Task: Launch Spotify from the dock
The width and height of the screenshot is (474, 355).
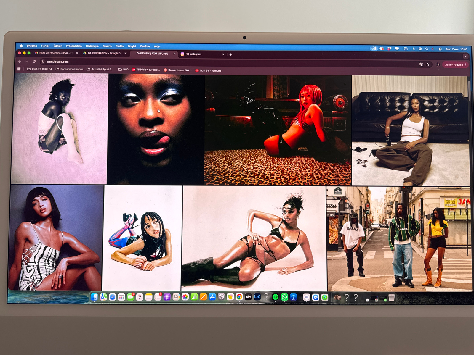Action: point(275,297)
